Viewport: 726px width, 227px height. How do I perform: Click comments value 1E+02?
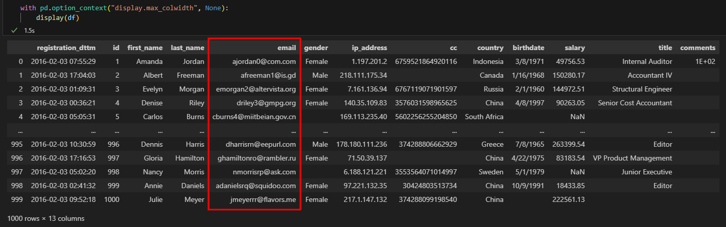pos(706,61)
